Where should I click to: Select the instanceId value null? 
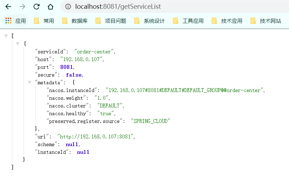click(x=83, y=152)
